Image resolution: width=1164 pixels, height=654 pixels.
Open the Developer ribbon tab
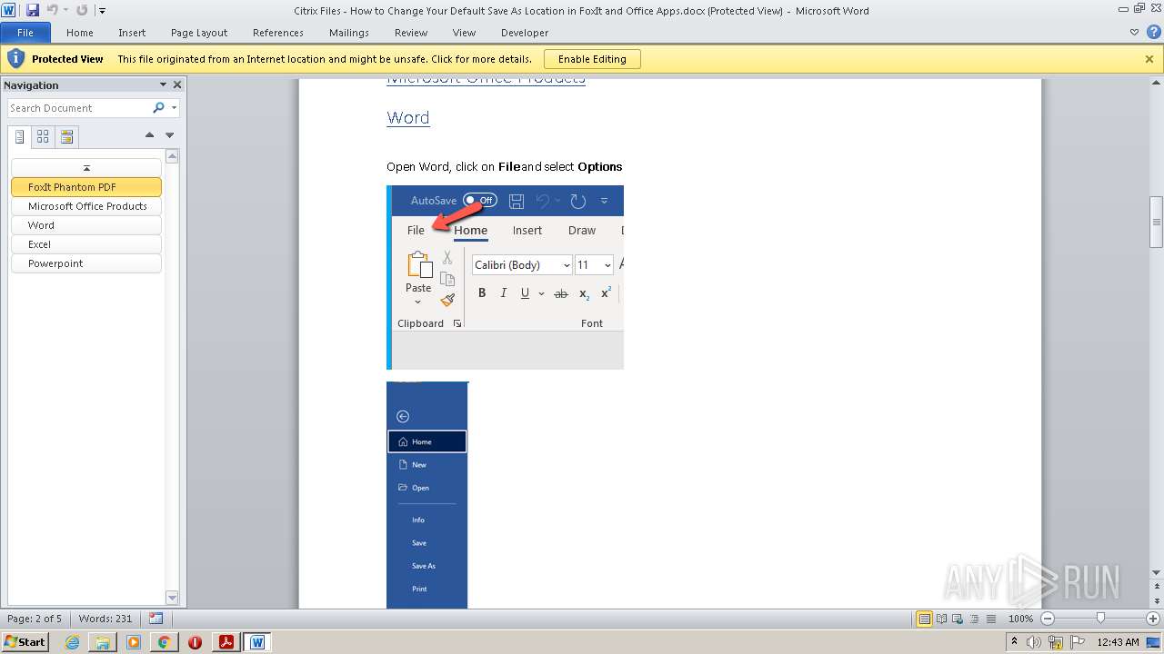click(525, 33)
